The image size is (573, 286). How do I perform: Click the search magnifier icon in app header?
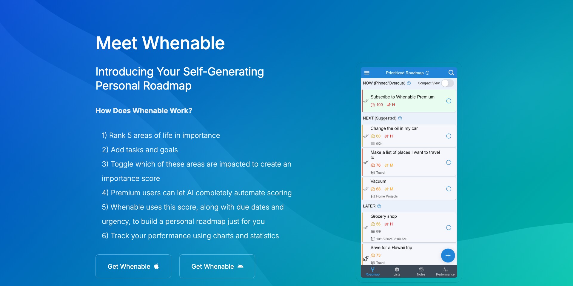[451, 73]
